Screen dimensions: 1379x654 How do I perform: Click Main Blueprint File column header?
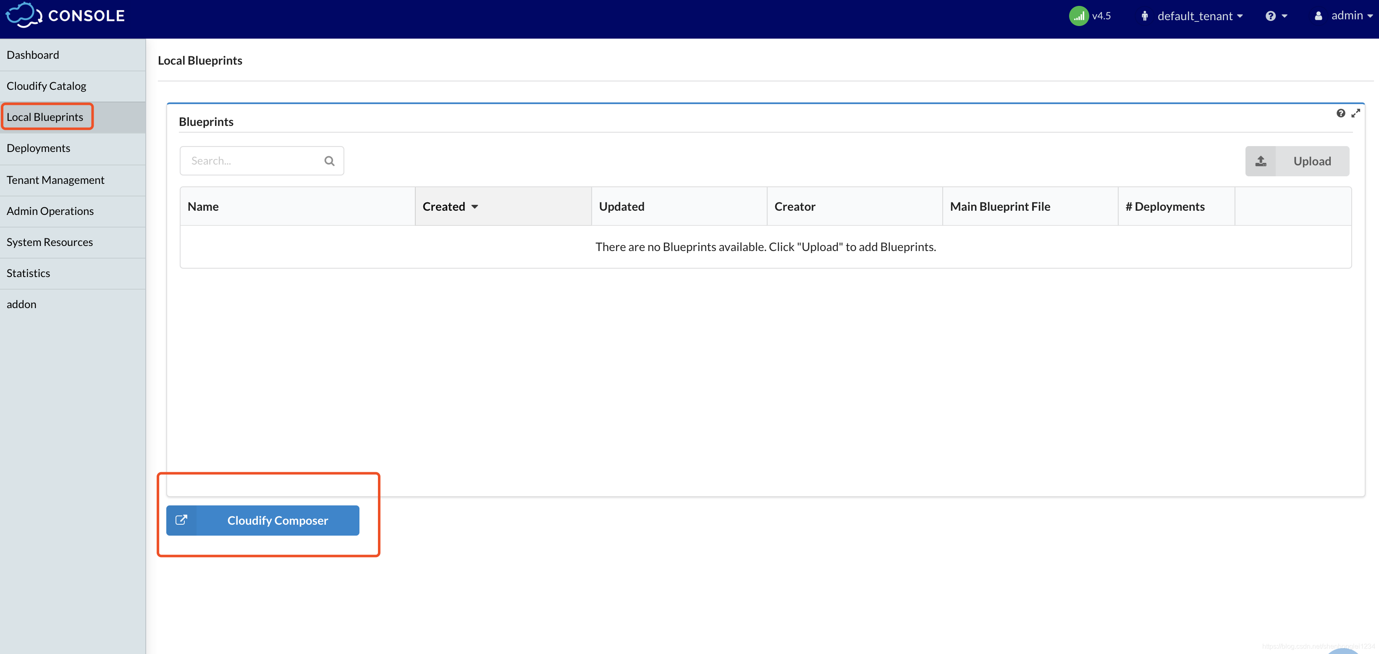1030,207
